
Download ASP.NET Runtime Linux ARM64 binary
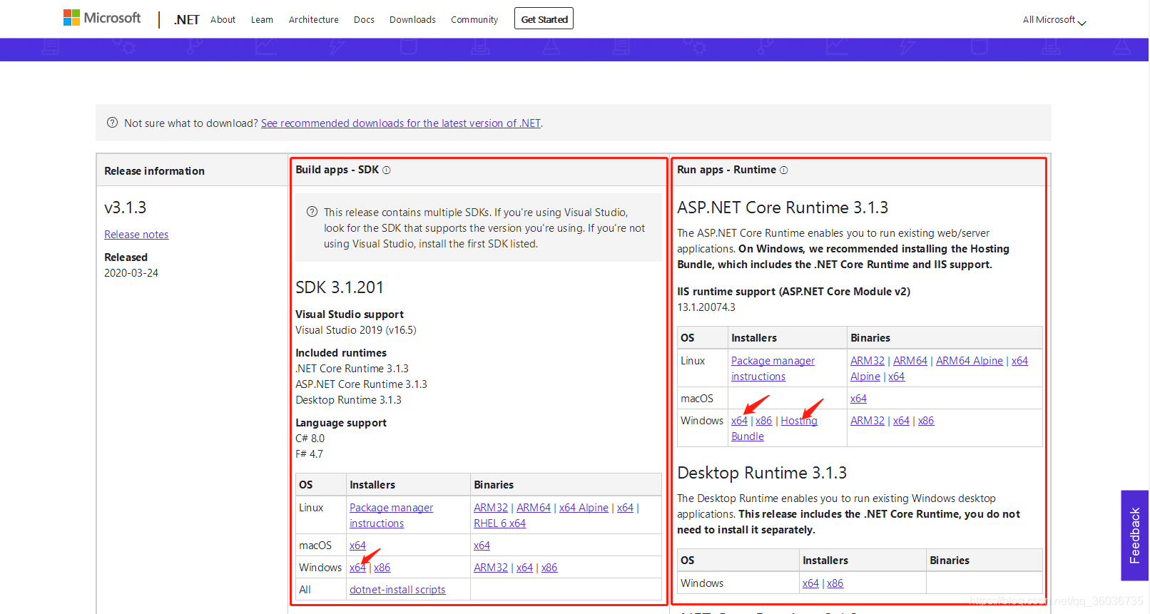click(910, 361)
